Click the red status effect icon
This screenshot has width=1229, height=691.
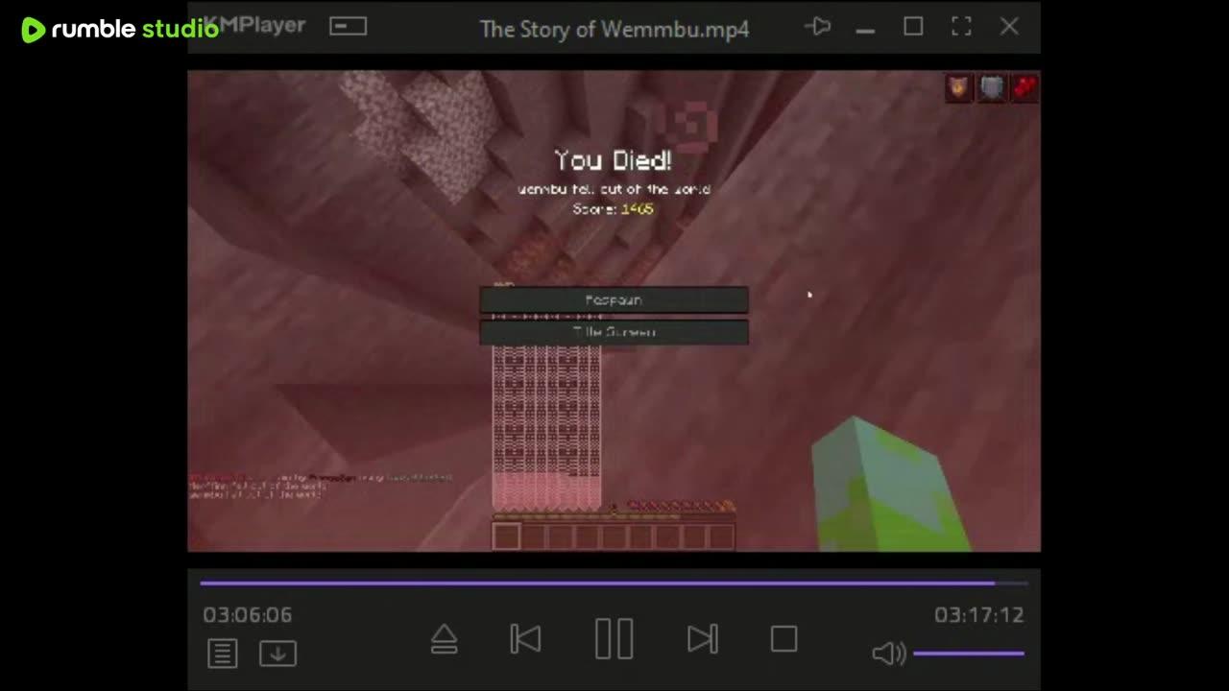tap(1024, 88)
